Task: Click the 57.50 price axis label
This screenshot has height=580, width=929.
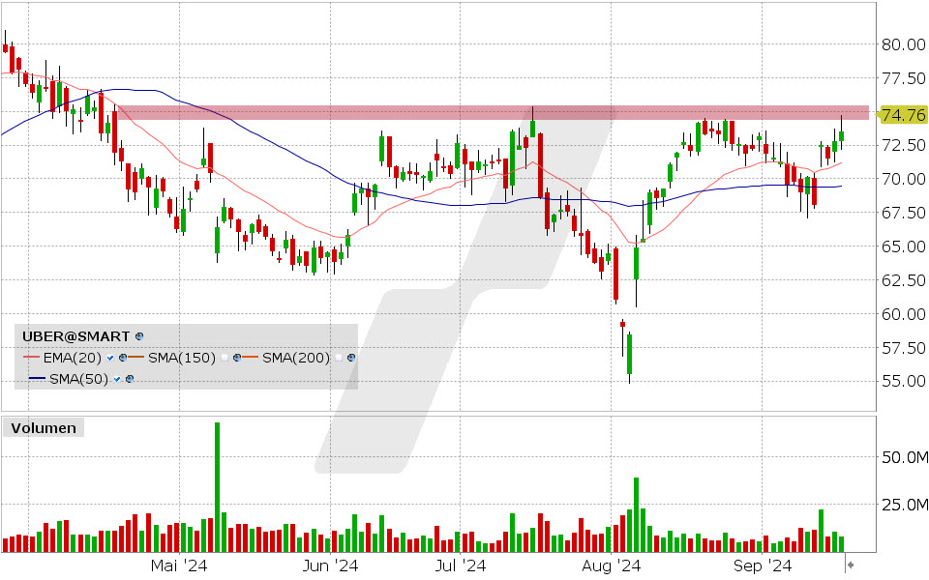Action: pyautogui.click(x=904, y=347)
